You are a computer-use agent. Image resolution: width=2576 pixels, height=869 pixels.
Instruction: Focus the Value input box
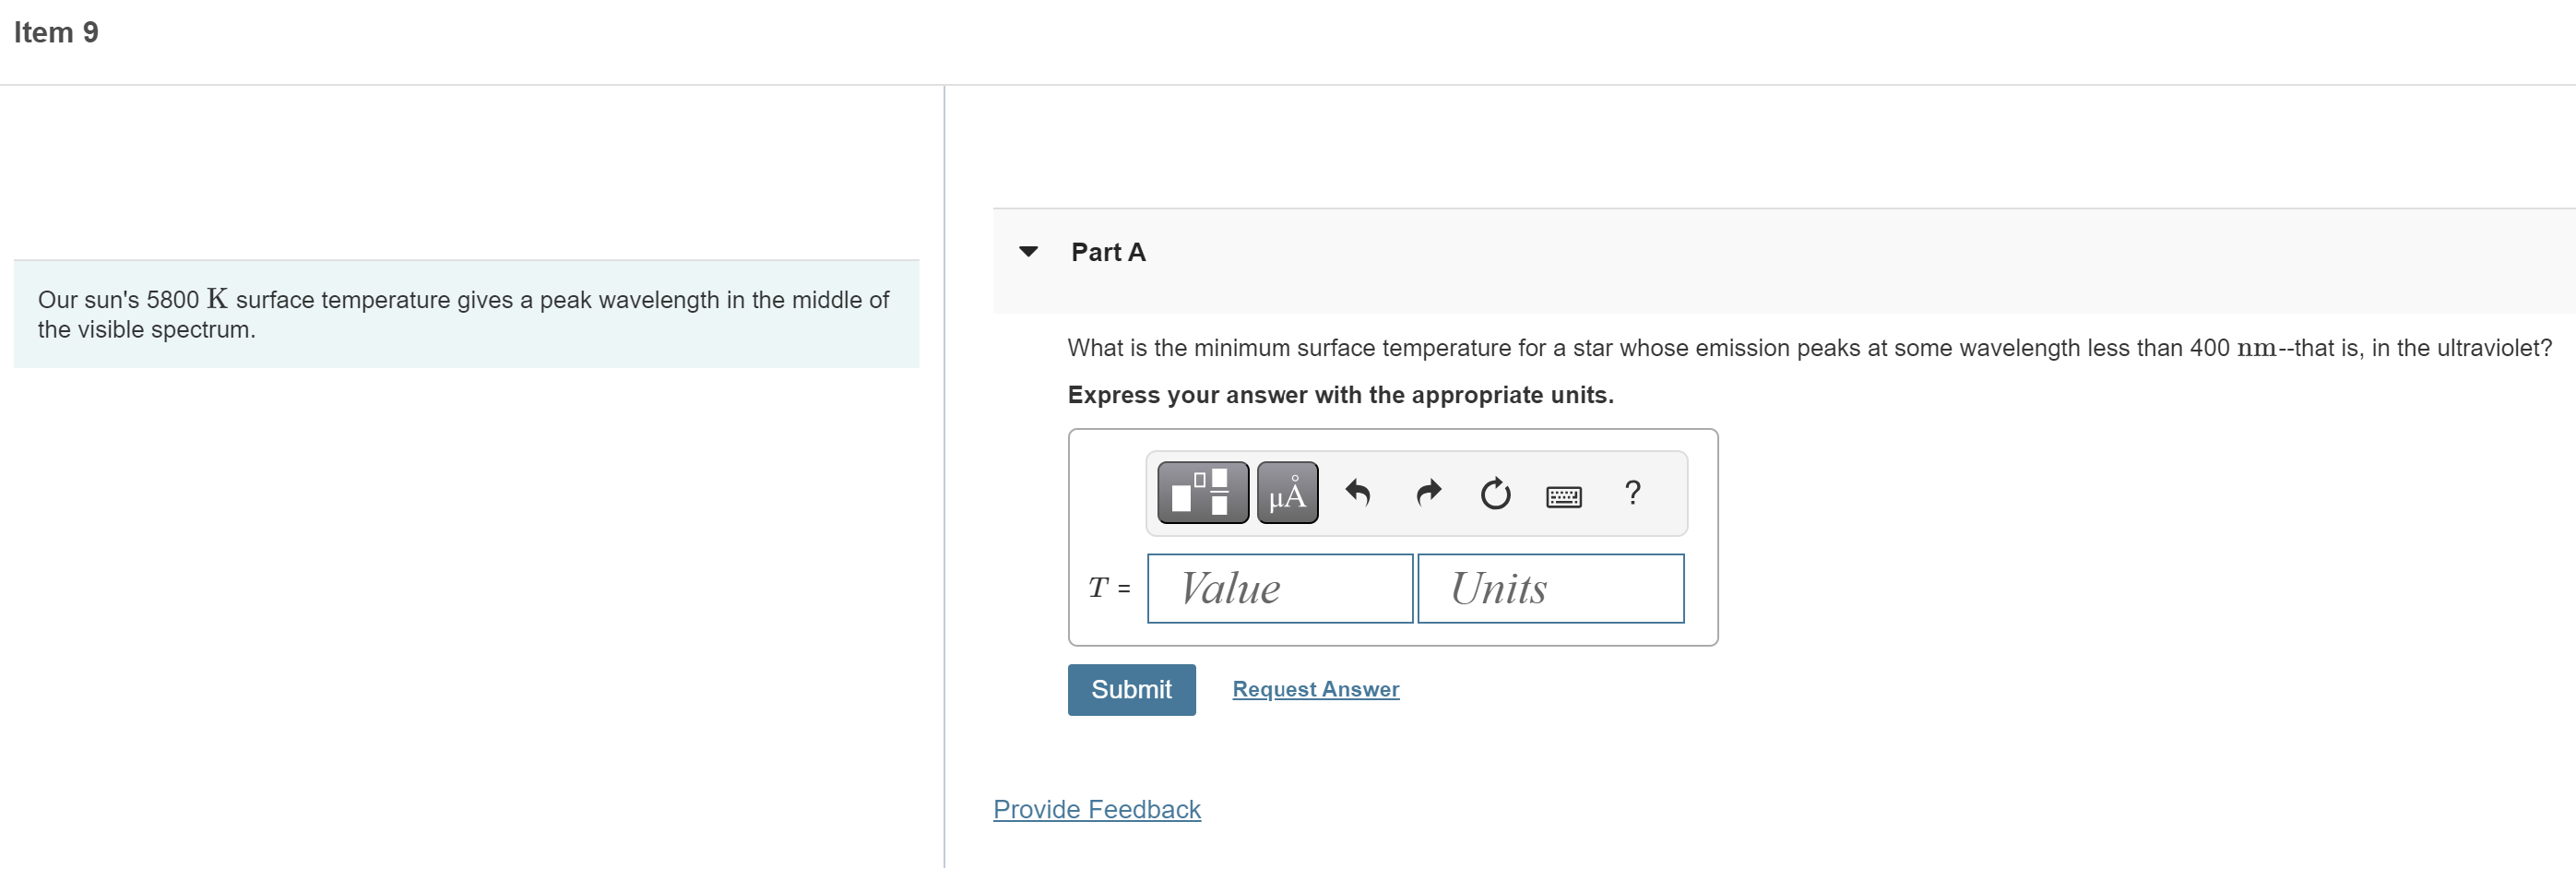1279,588
